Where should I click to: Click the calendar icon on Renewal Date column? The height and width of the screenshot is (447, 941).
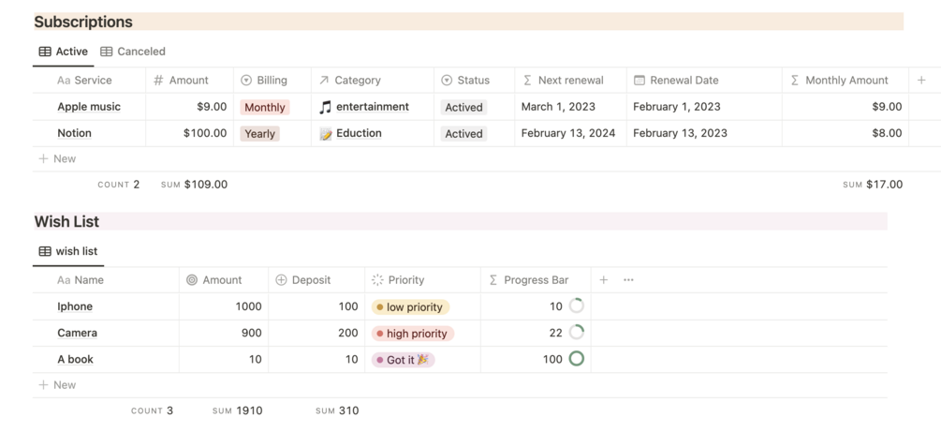[x=640, y=81]
